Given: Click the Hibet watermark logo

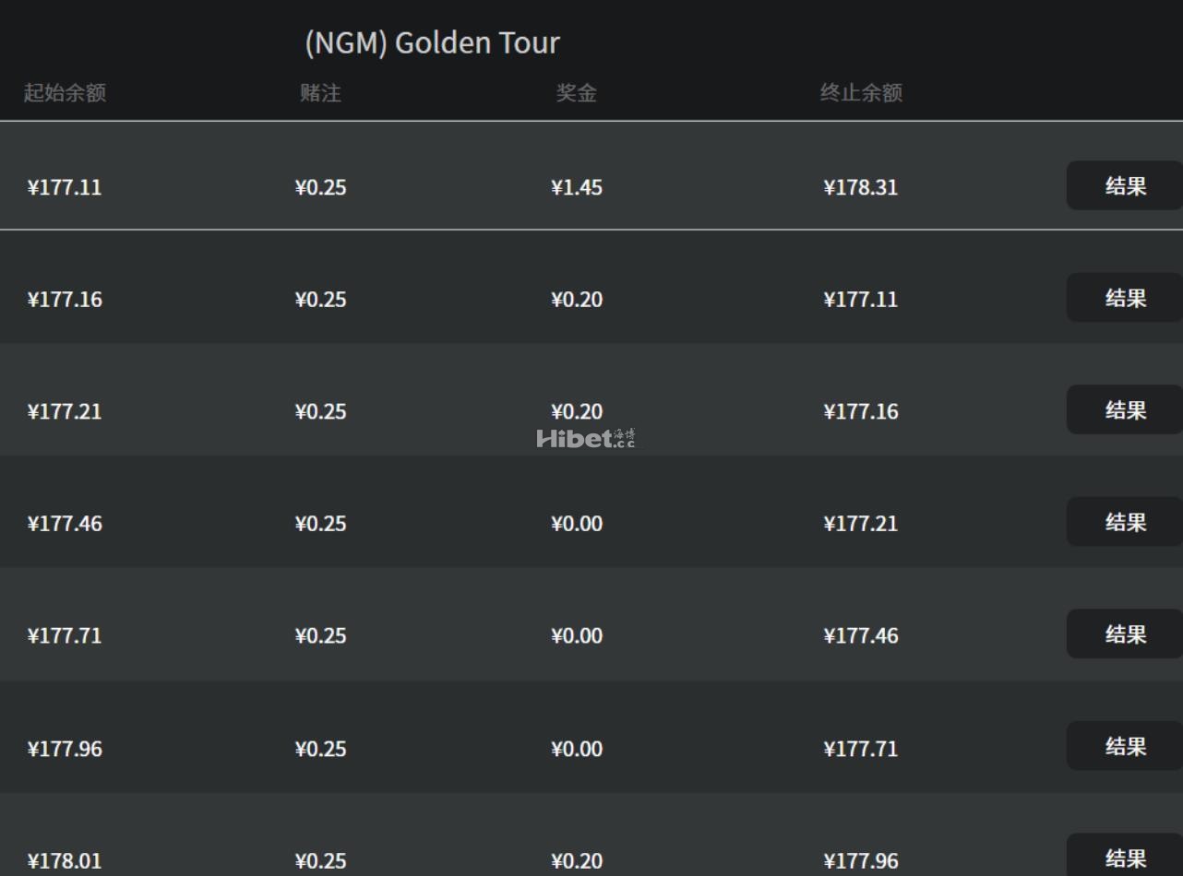Looking at the screenshot, I should tap(585, 439).
